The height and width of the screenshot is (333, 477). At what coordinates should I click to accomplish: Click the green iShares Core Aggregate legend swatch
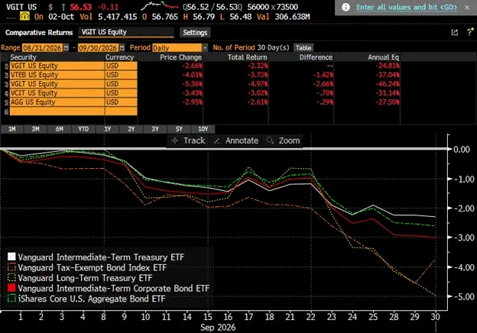11,299
